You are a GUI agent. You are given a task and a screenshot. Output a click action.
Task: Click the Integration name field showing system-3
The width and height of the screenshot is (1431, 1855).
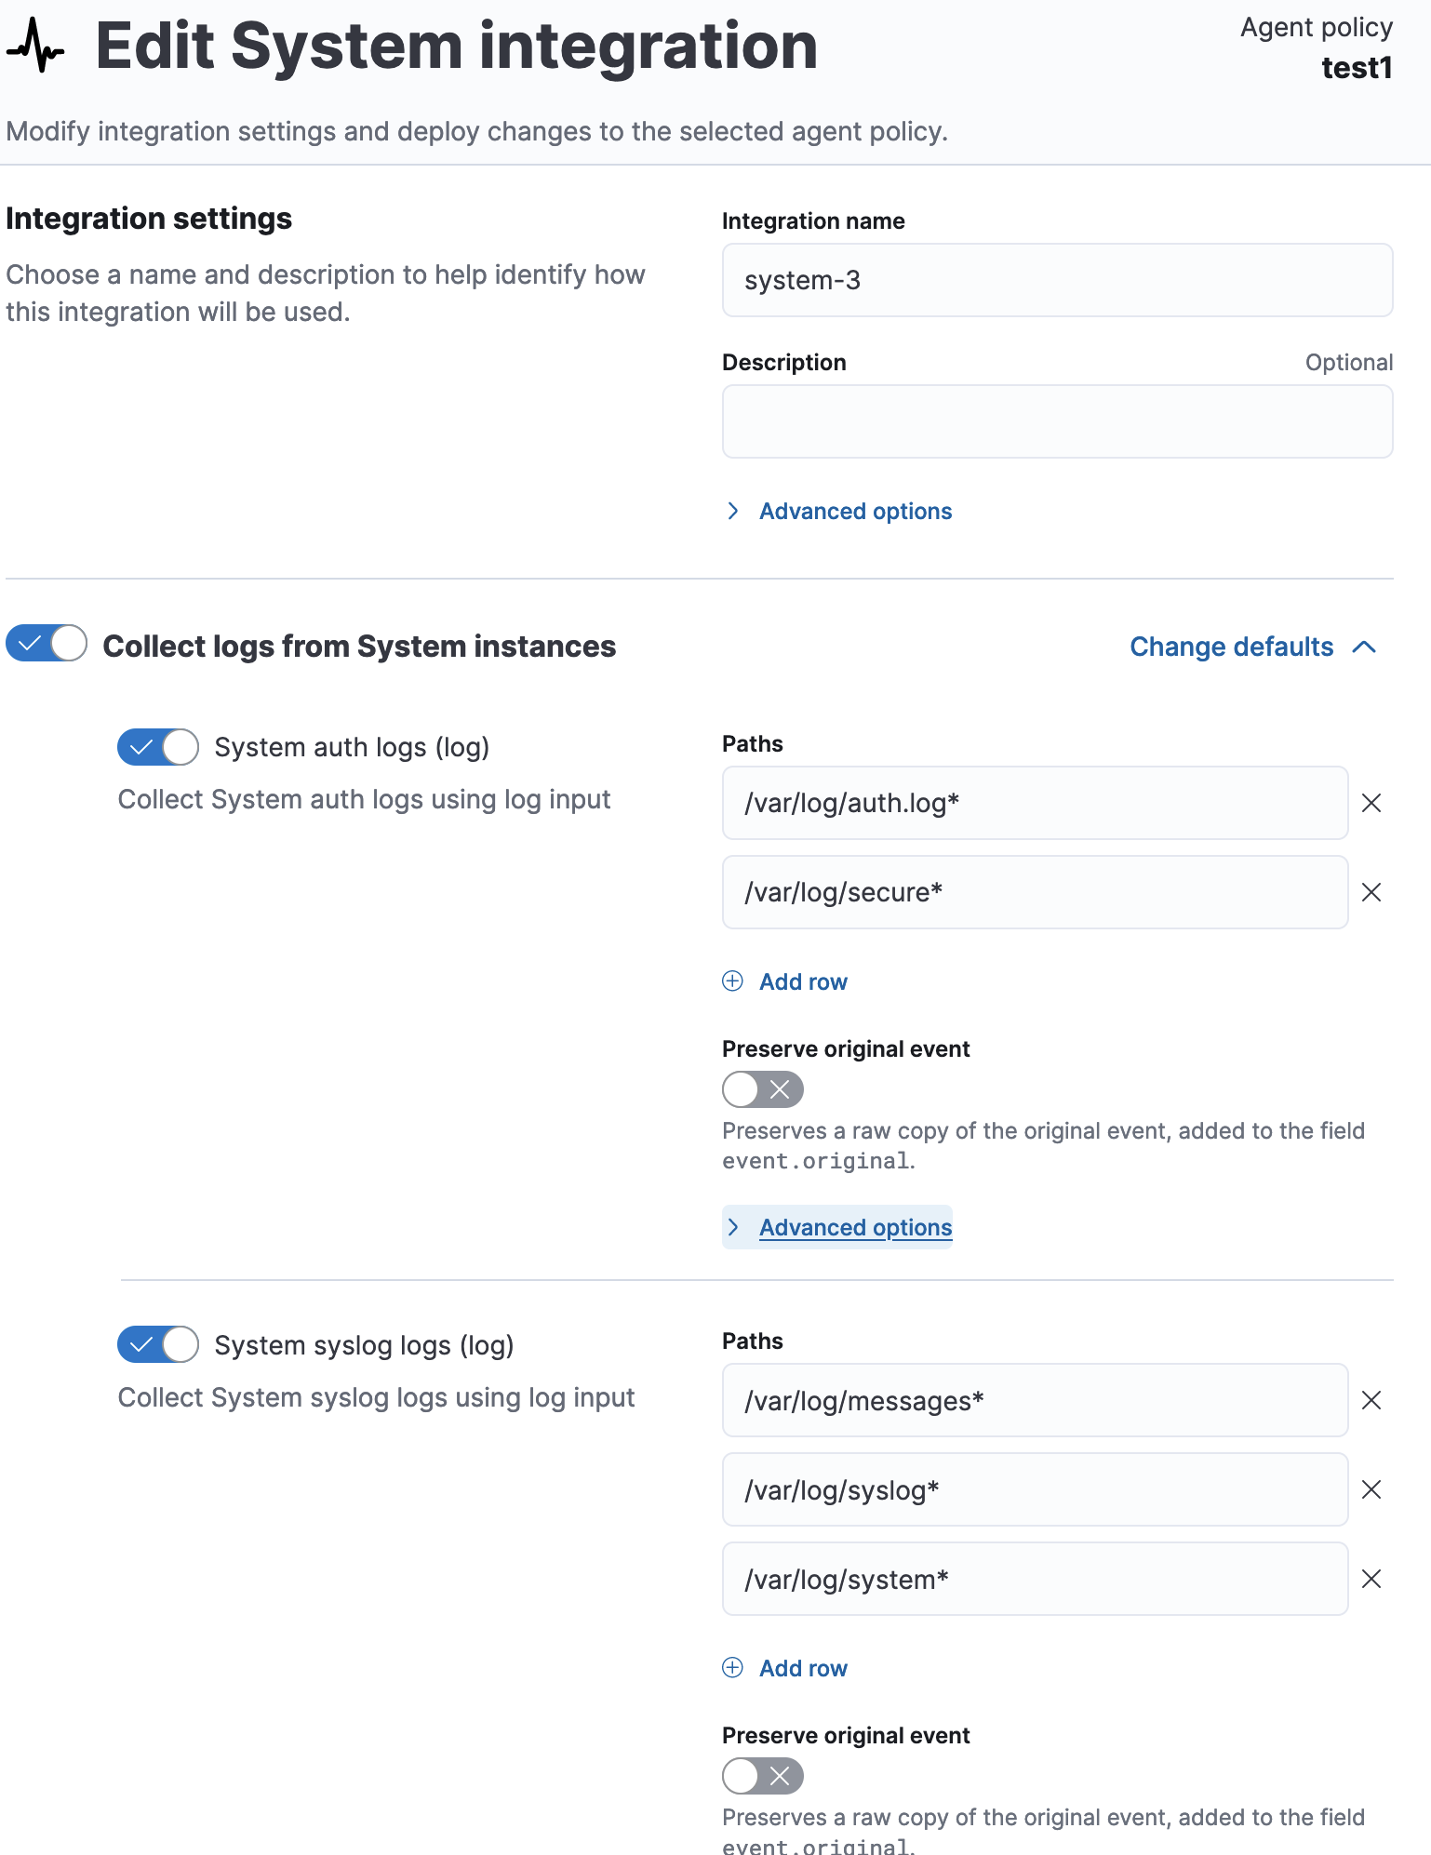pos(1056,280)
